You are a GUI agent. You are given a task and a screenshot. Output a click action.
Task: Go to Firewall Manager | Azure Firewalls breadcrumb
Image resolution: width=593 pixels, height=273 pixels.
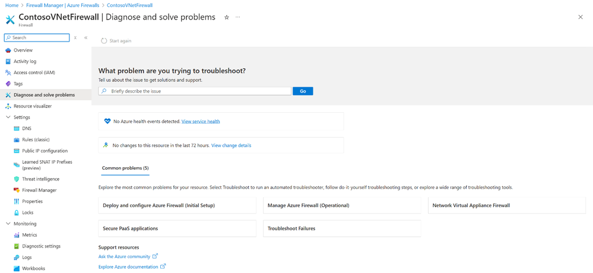coord(63,6)
